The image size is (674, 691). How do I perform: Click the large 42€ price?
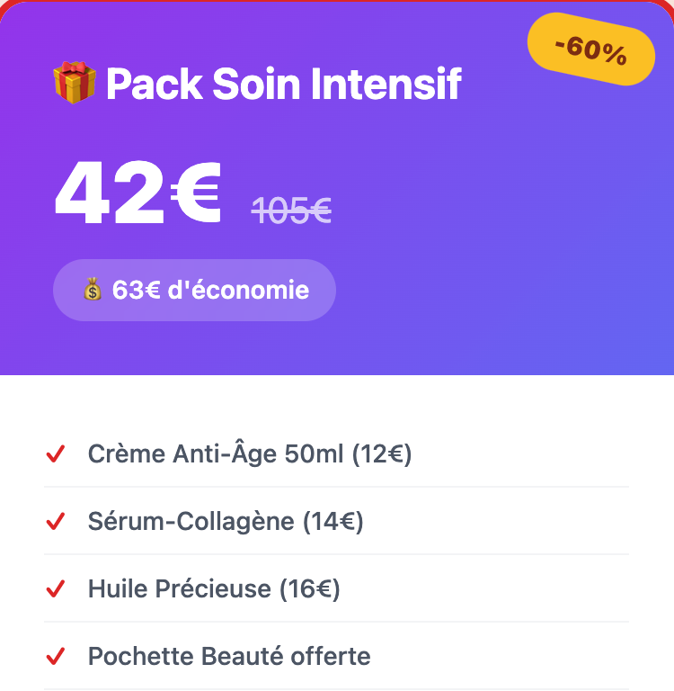[137, 193]
